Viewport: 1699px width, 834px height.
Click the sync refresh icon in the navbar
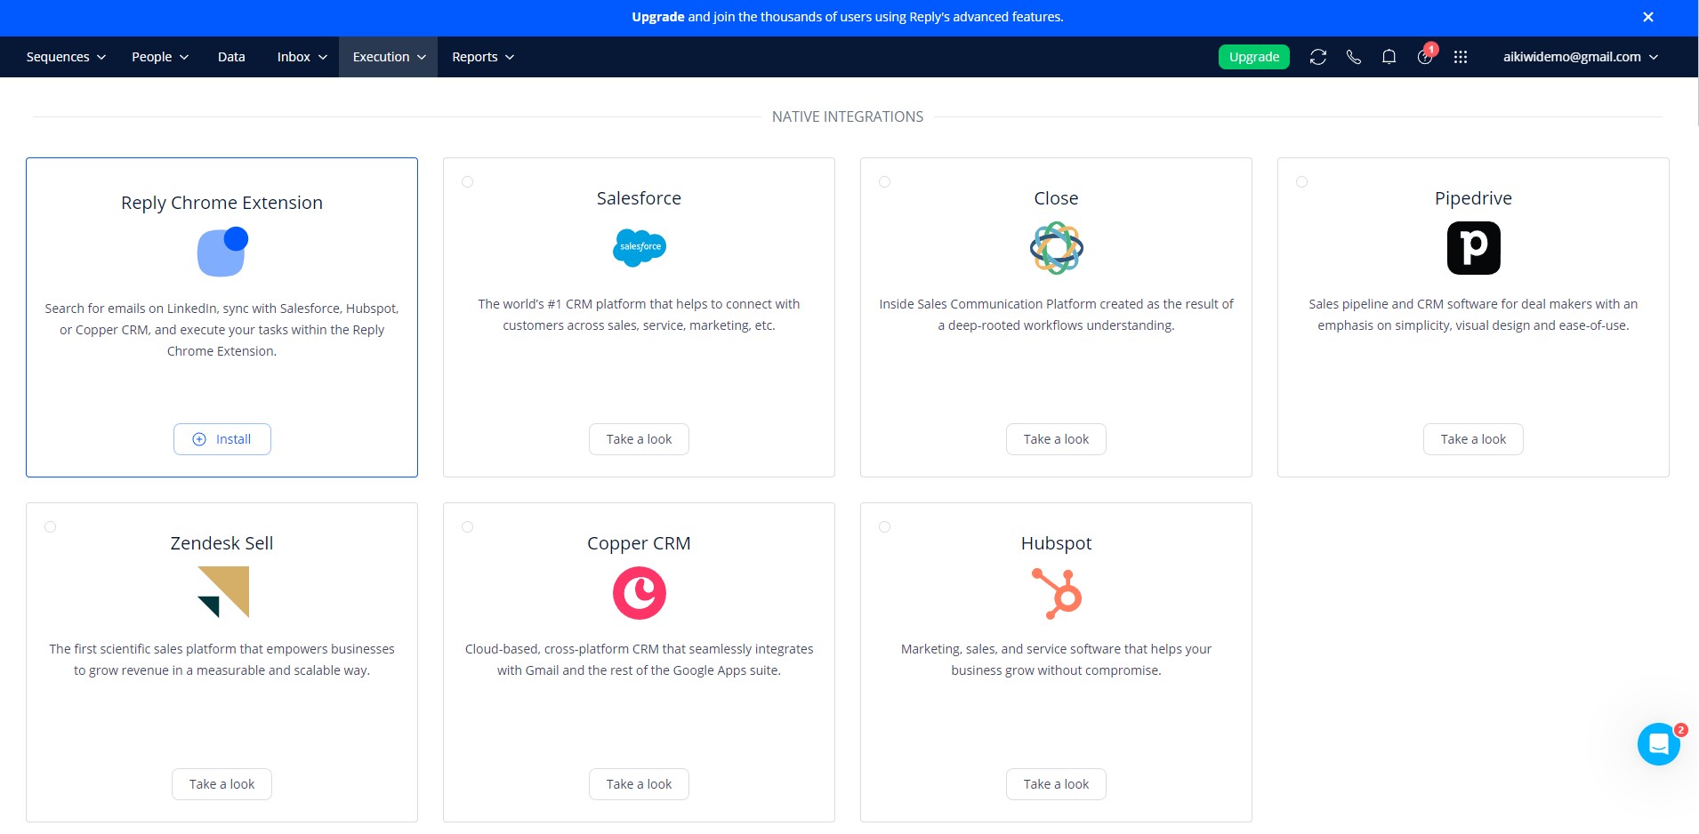click(1318, 57)
